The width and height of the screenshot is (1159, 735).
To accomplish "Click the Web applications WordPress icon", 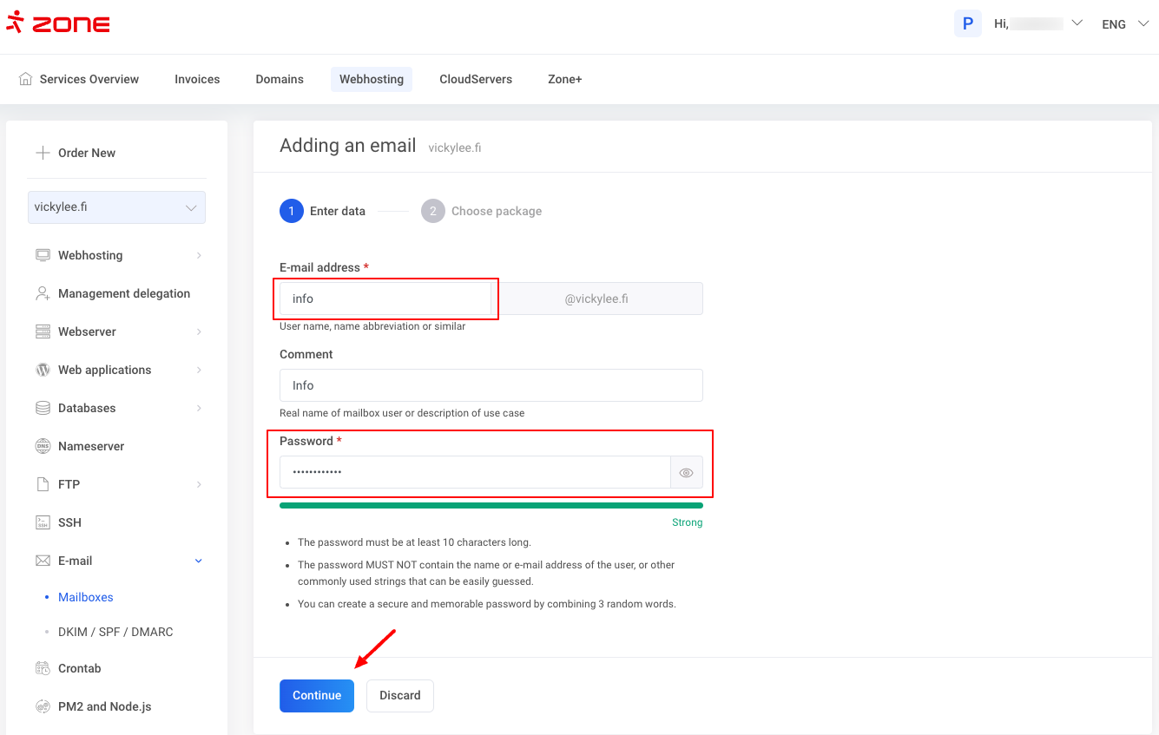I will (43, 370).
